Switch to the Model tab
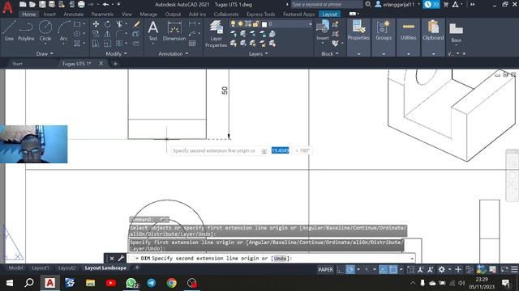Image resolution: width=519 pixels, height=291 pixels. [15, 268]
